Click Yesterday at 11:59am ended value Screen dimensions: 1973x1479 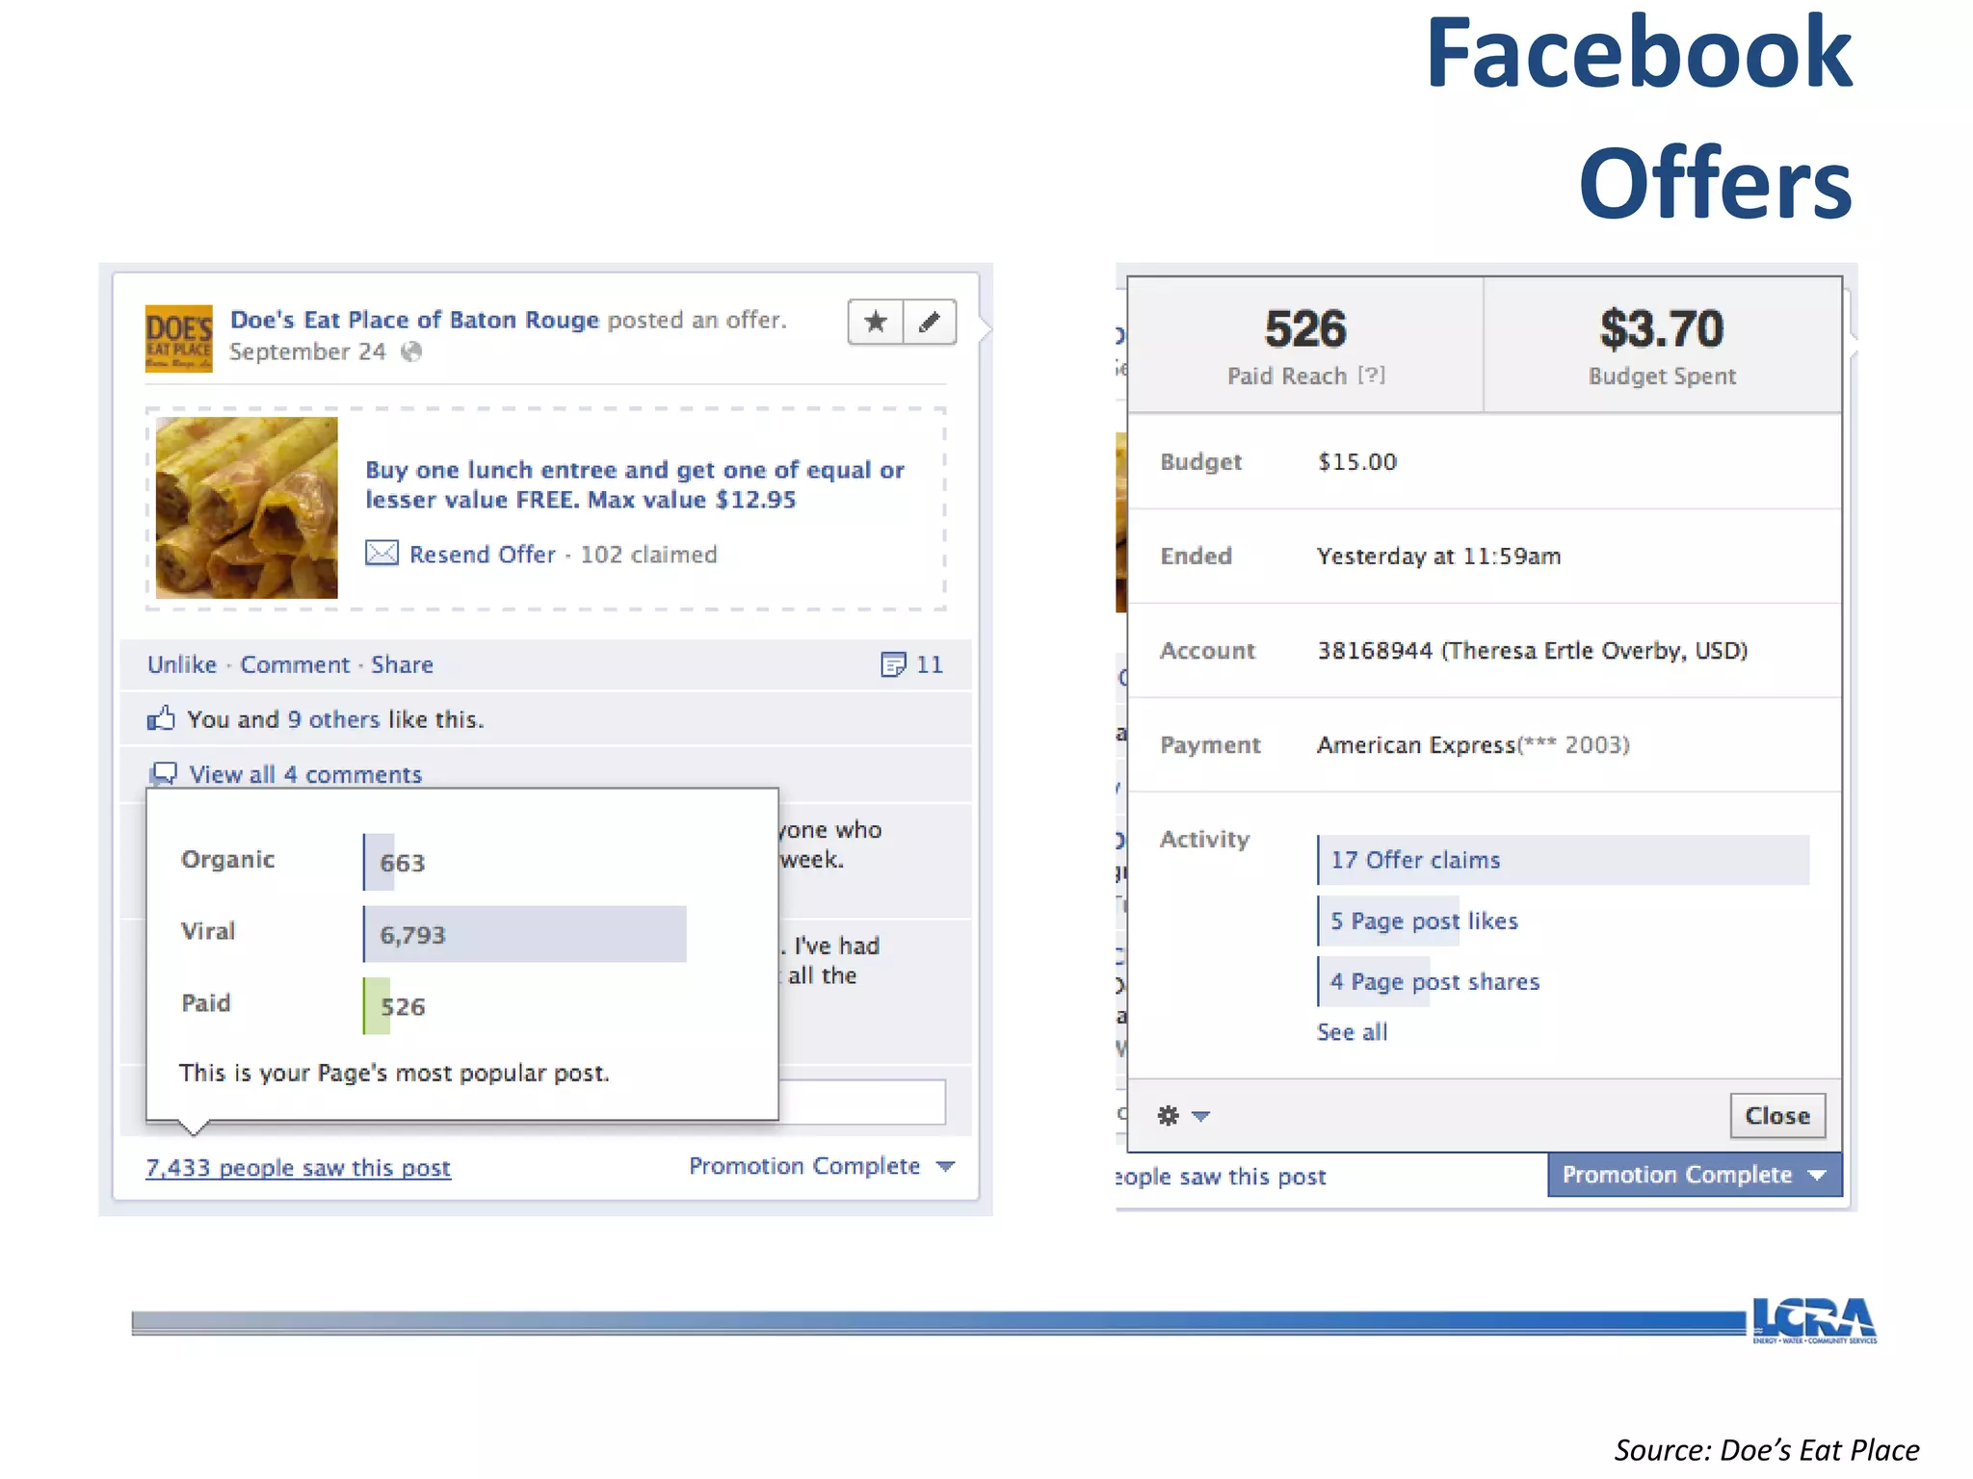click(1438, 557)
